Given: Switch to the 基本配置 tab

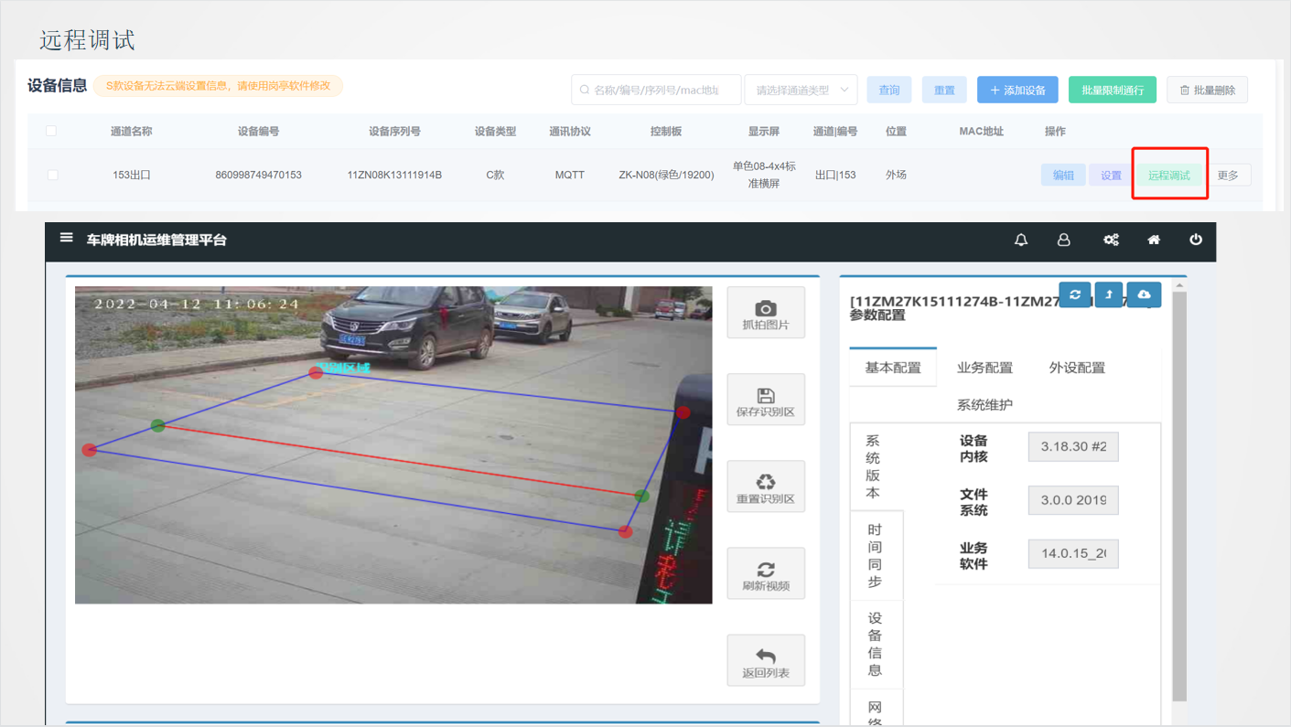Looking at the screenshot, I should click(893, 368).
